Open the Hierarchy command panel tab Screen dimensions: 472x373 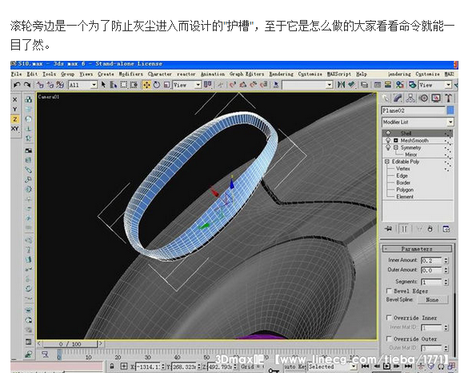coord(410,98)
